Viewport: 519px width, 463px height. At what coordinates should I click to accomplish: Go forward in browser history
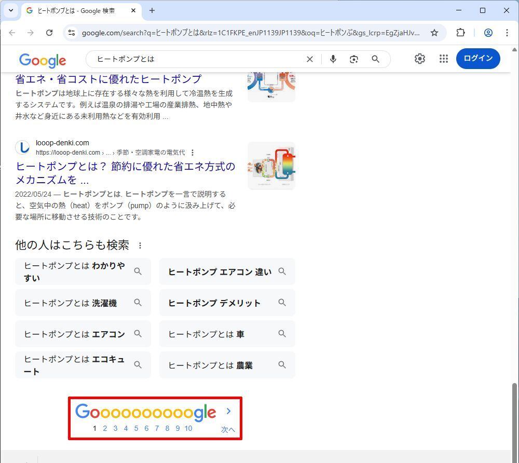(31, 33)
